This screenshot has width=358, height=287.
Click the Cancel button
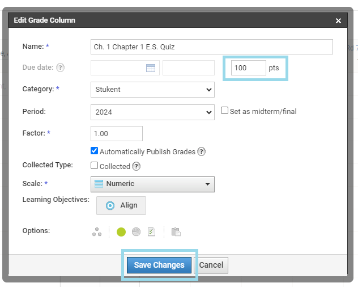[x=211, y=265]
